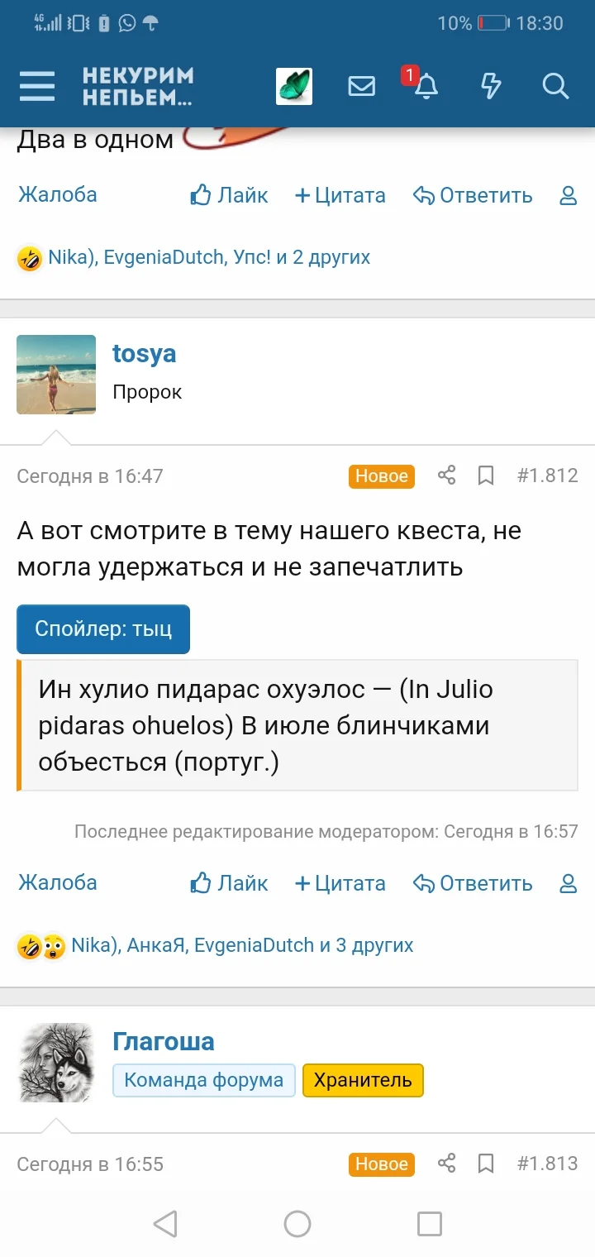This screenshot has height=1257, width=595.
Task: Tap Лайк under tosya's post
Action: click(x=228, y=883)
